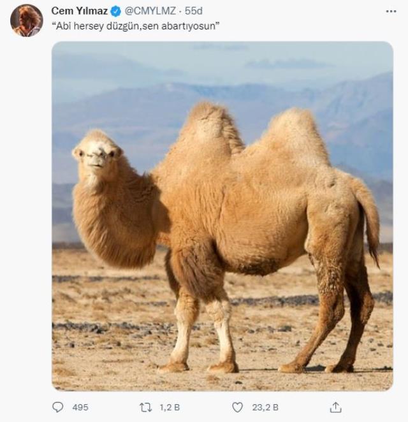Click the 1,2 B retweet count
The image size is (408, 422).
coord(170,407)
